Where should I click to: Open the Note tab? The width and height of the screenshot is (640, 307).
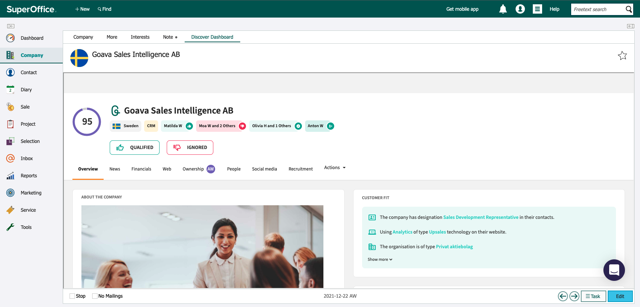(x=168, y=37)
